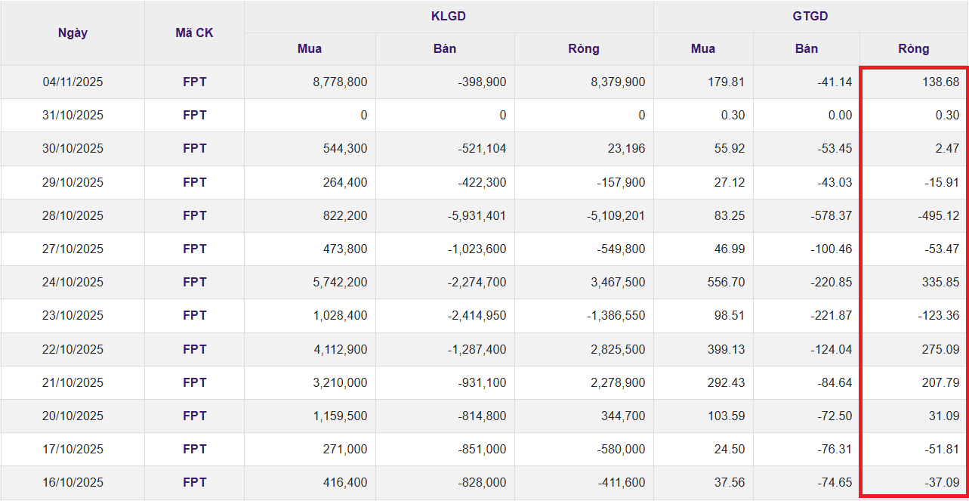Open the FPT ticker in the 28/10/2025 row
The width and height of the screenshot is (969, 501).
click(x=194, y=215)
